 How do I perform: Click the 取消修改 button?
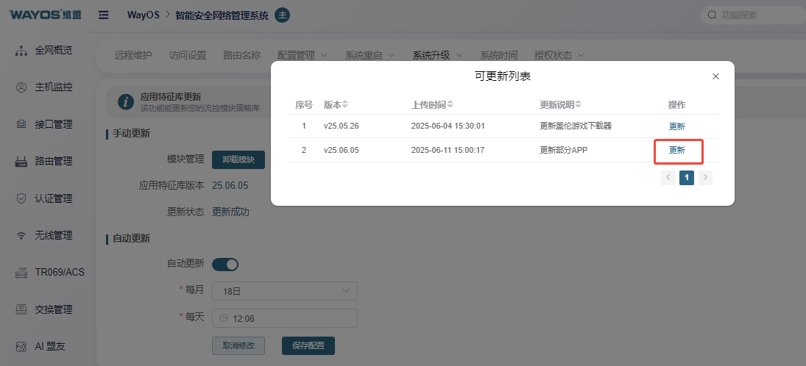point(238,345)
